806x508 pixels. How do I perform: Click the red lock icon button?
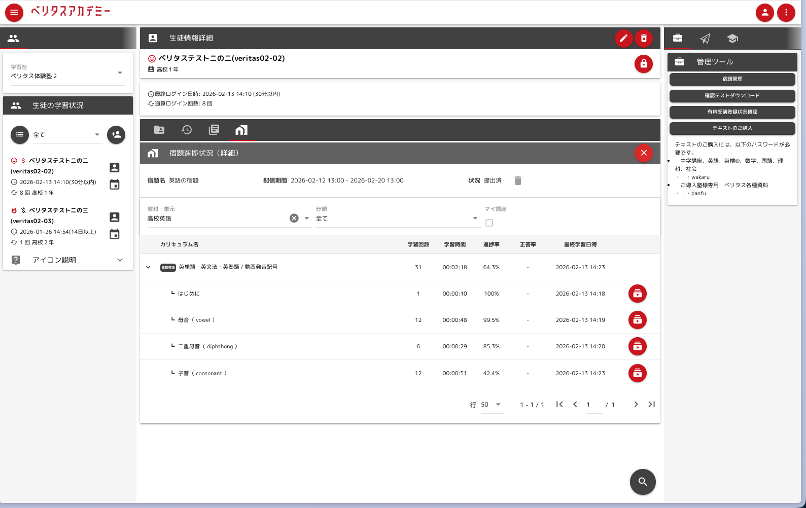tap(643, 64)
